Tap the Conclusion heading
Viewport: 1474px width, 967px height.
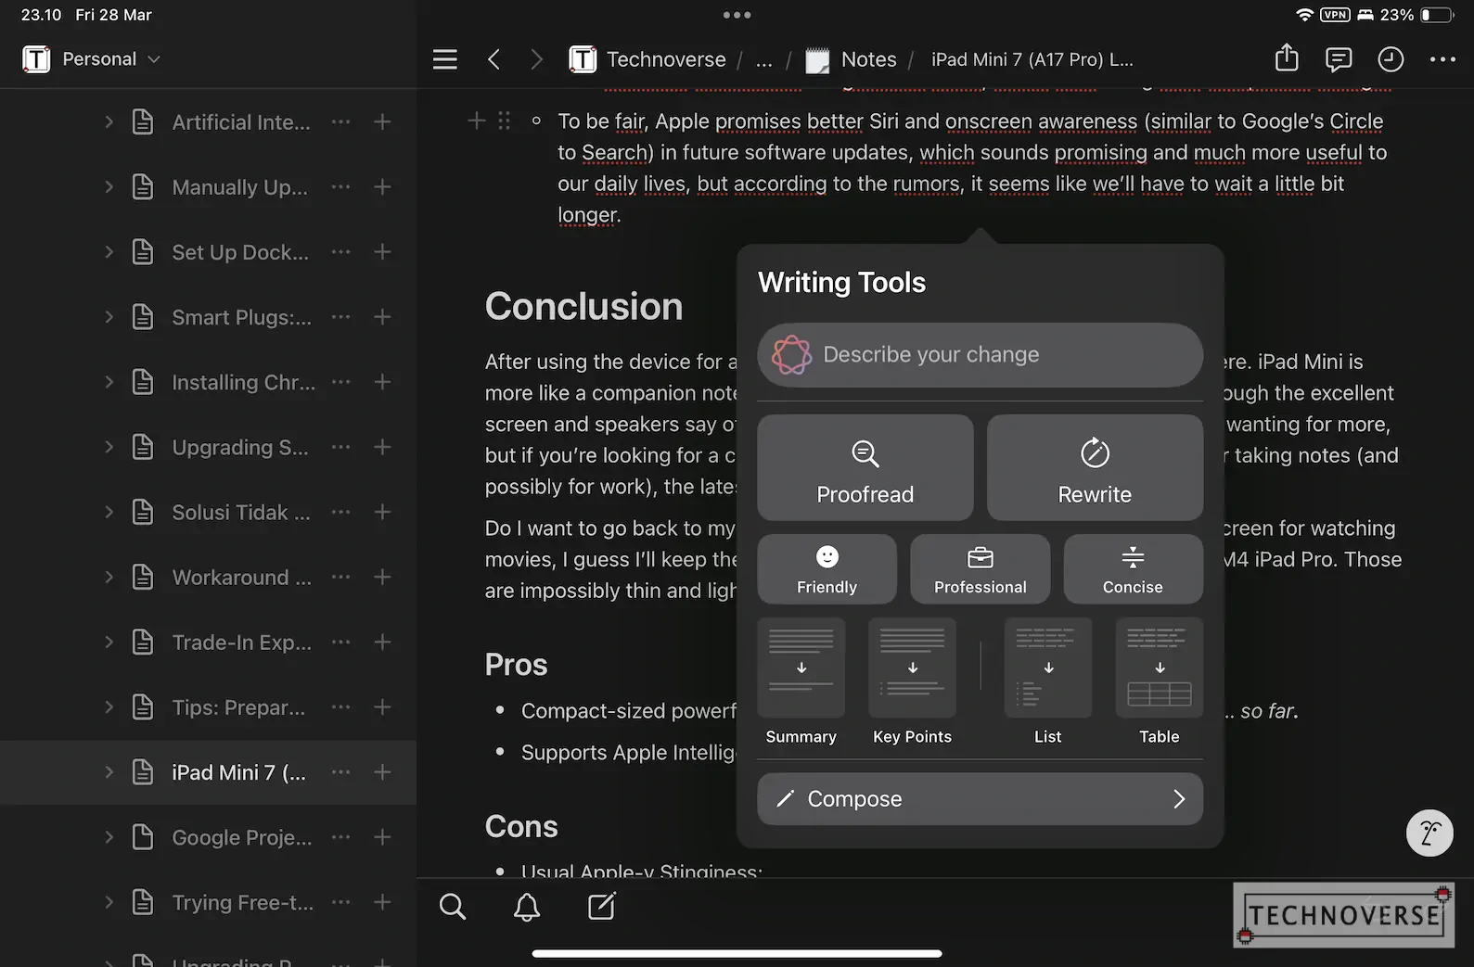click(x=583, y=307)
